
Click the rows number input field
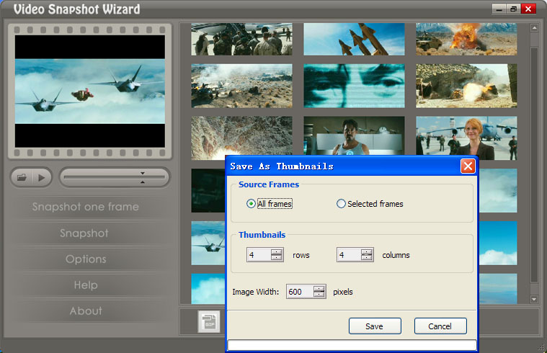pos(259,254)
